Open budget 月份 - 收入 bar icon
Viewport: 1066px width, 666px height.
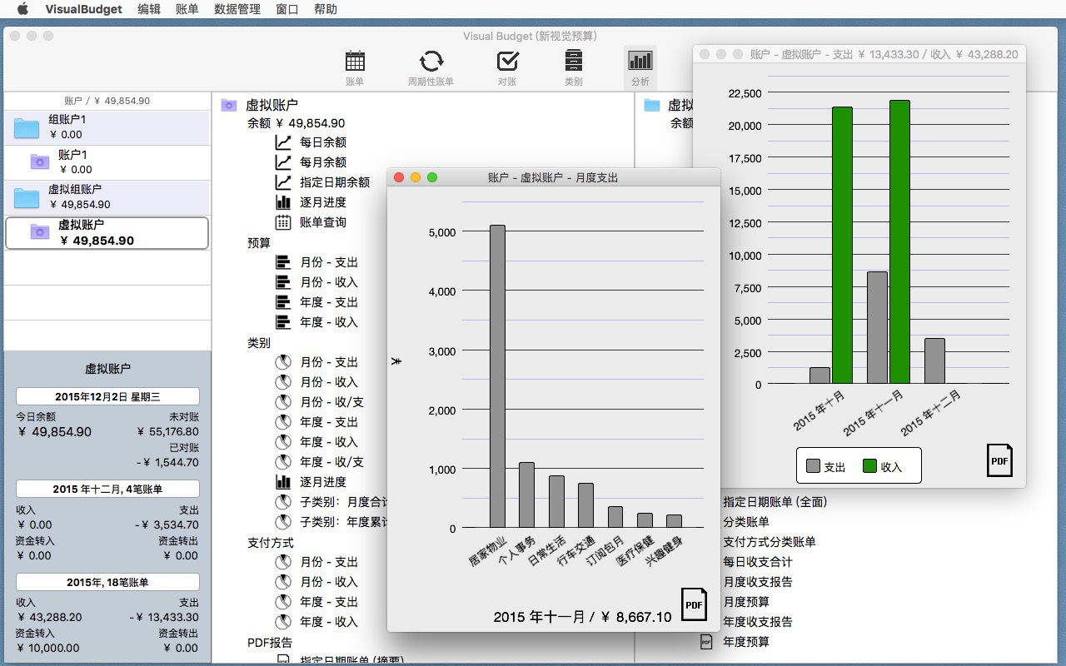(283, 282)
